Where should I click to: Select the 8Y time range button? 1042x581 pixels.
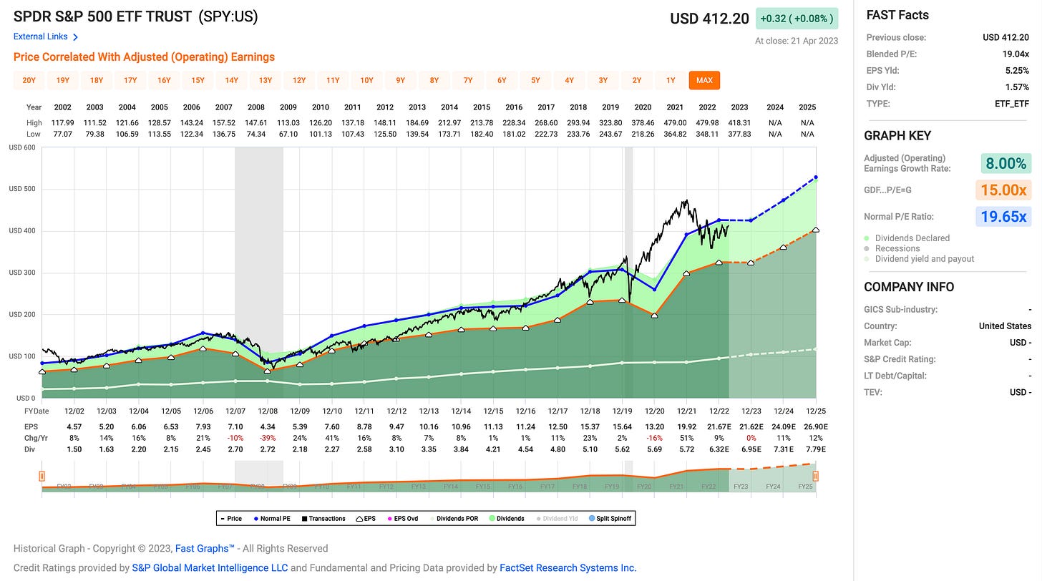[x=434, y=80]
